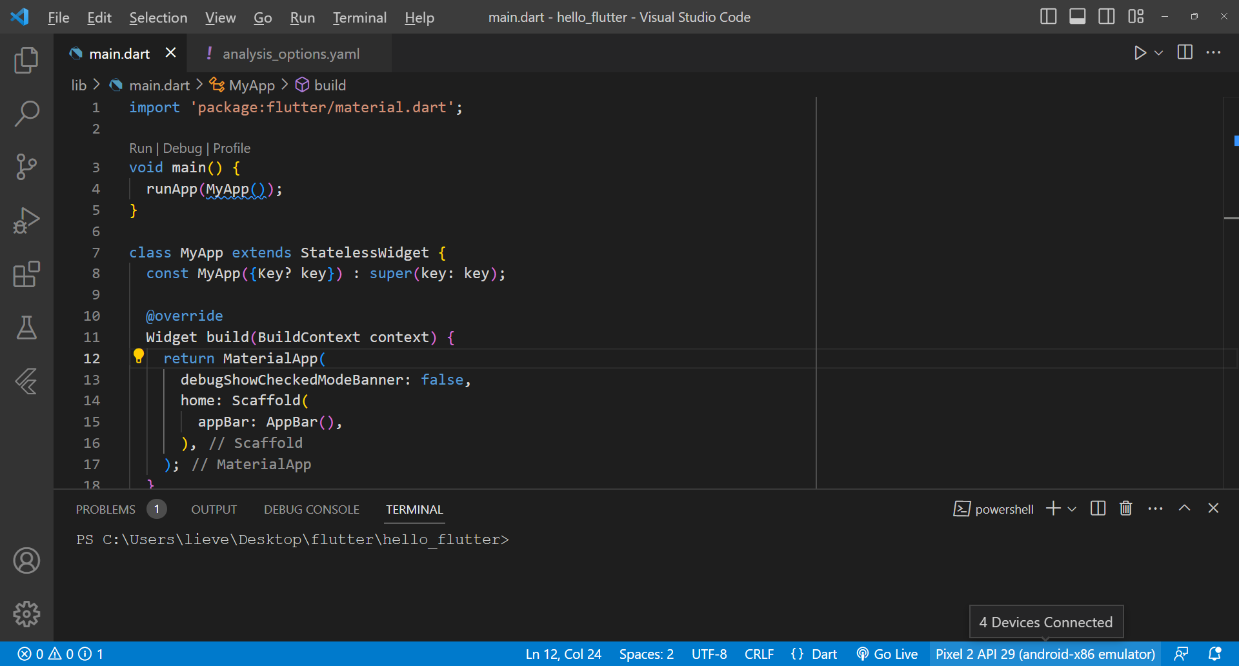Split the editor to the right
Viewport: 1239px width, 666px height.
[x=1185, y=52]
